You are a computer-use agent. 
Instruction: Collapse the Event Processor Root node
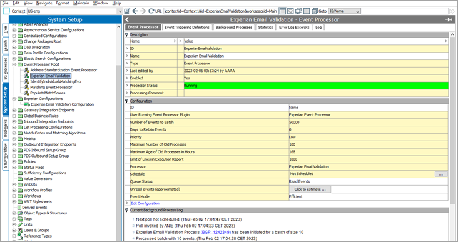(14, 64)
